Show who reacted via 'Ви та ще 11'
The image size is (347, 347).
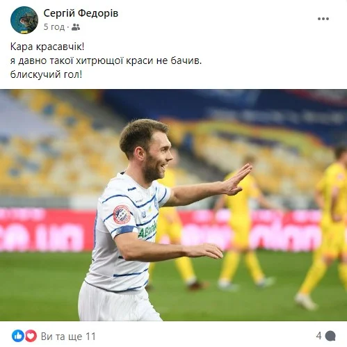(68, 337)
